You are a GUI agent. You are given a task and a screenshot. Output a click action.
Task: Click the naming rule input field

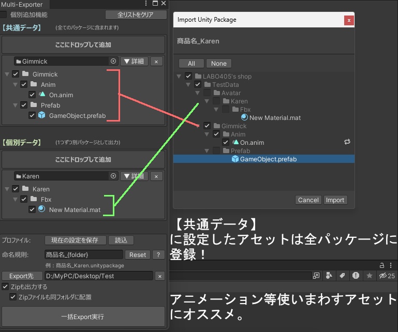point(84,254)
